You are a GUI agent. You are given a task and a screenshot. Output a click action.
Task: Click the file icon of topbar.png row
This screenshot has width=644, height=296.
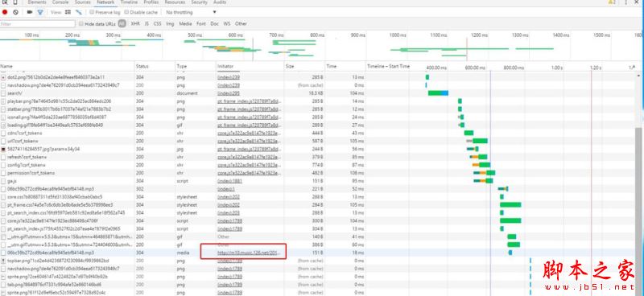click(x=3, y=261)
